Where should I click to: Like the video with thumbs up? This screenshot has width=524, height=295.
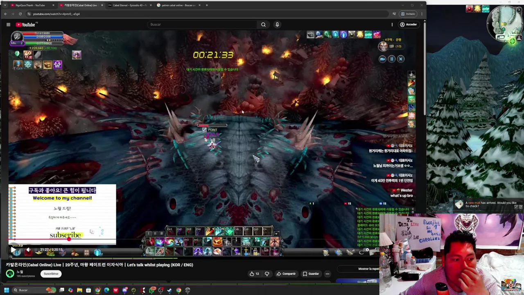click(254, 274)
